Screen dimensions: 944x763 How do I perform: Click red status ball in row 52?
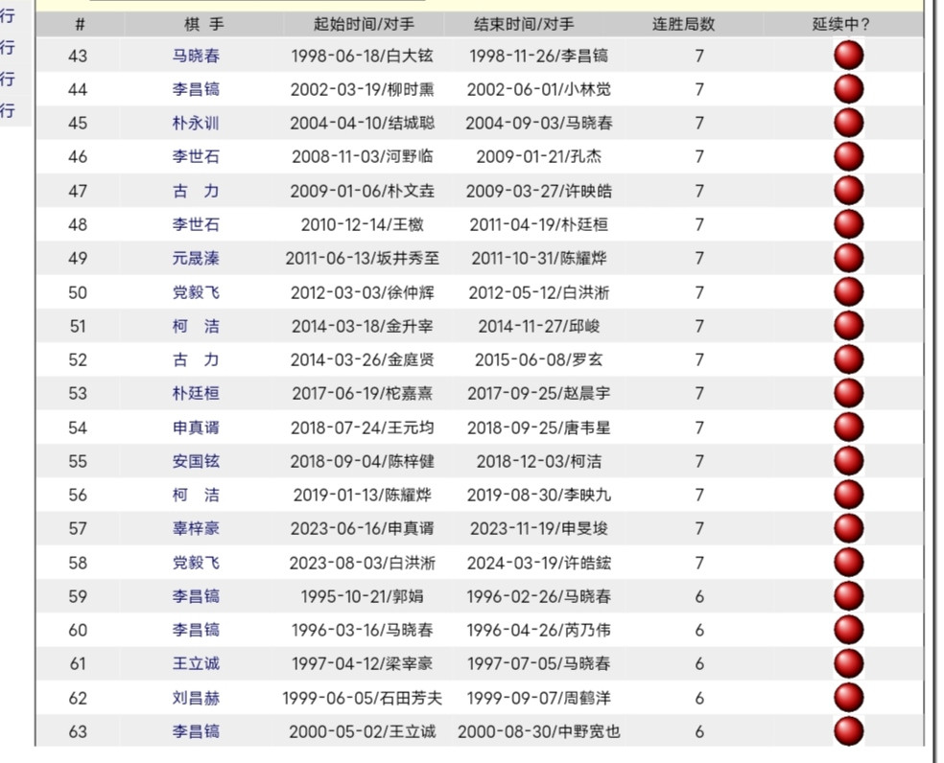click(x=849, y=359)
